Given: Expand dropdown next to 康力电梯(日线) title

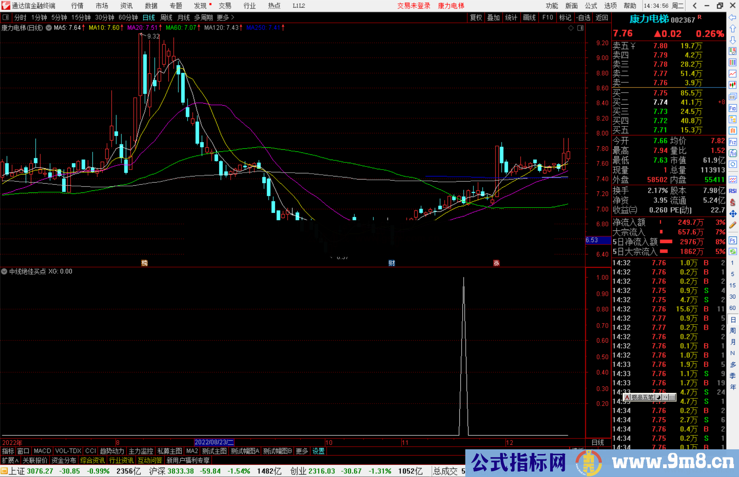Looking at the screenshot, I should point(49,28).
